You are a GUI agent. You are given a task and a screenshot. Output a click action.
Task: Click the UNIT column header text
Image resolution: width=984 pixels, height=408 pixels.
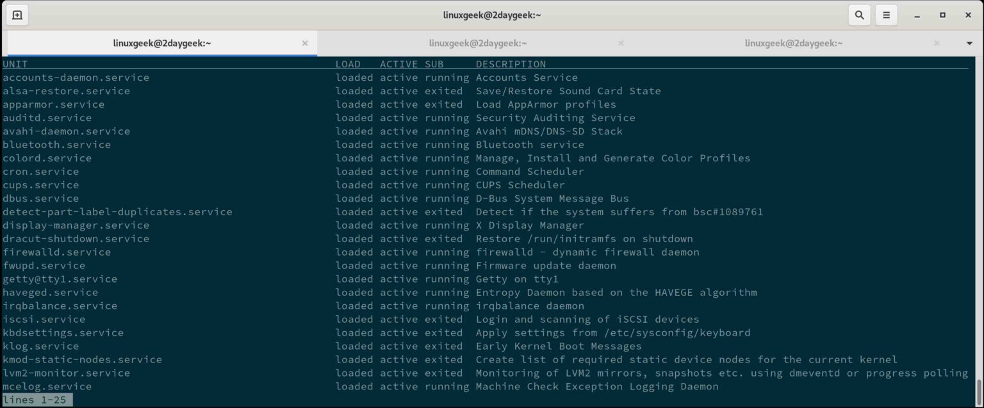(15, 64)
